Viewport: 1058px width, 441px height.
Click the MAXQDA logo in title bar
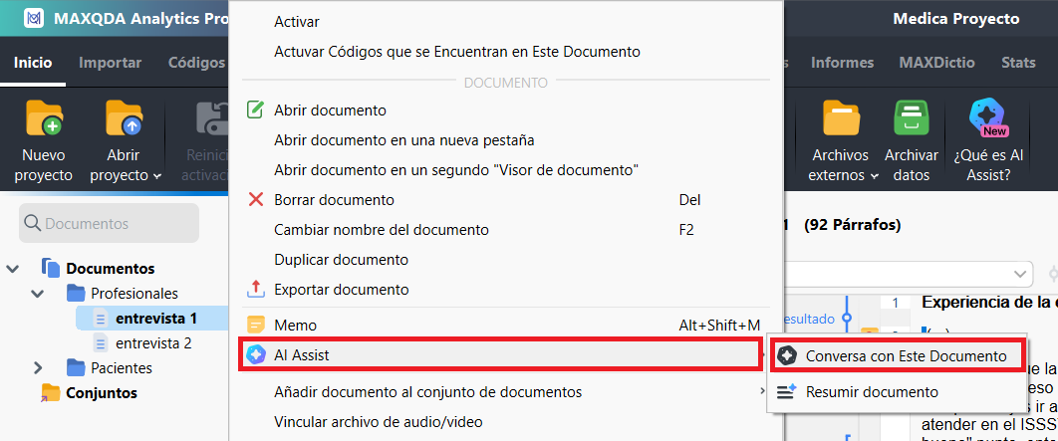pyautogui.click(x=34, y=18)
